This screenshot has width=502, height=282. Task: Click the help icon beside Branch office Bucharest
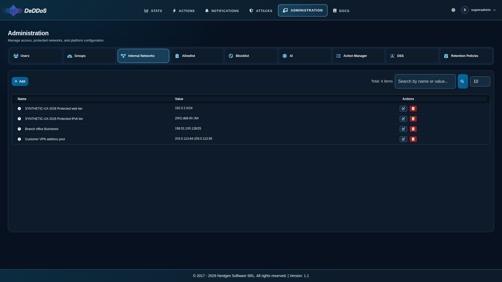(x=19, y=129)
